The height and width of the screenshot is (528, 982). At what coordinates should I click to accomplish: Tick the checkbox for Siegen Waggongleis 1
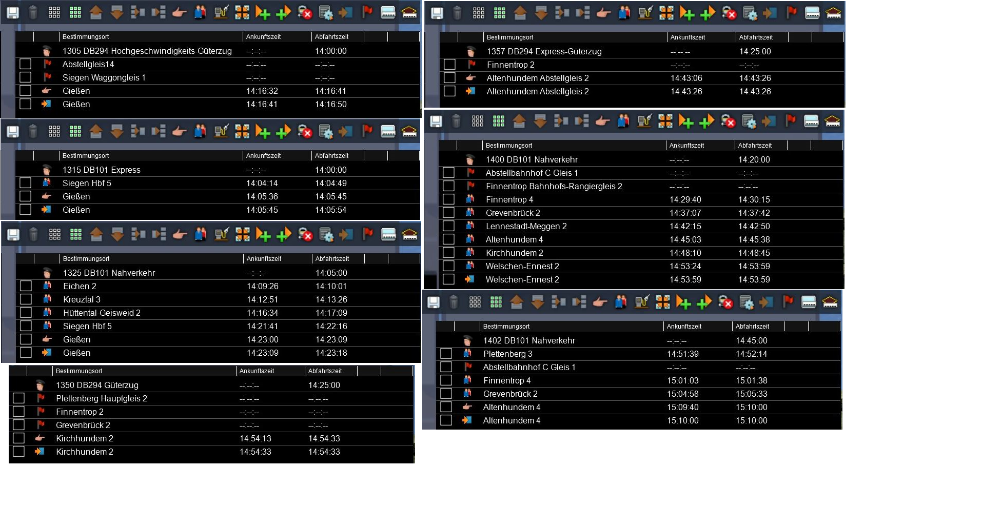25,77
